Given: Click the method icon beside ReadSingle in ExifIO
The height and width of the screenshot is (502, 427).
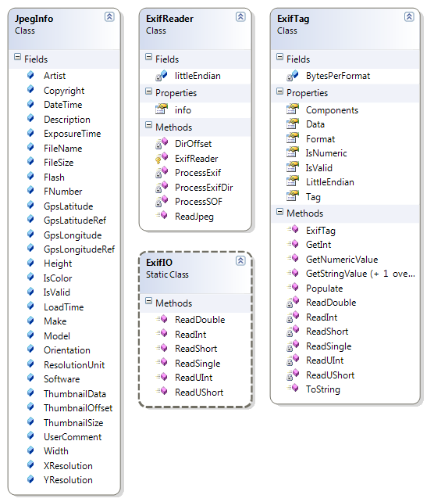Looking at the screenshot, I should (x=162, y=362).
